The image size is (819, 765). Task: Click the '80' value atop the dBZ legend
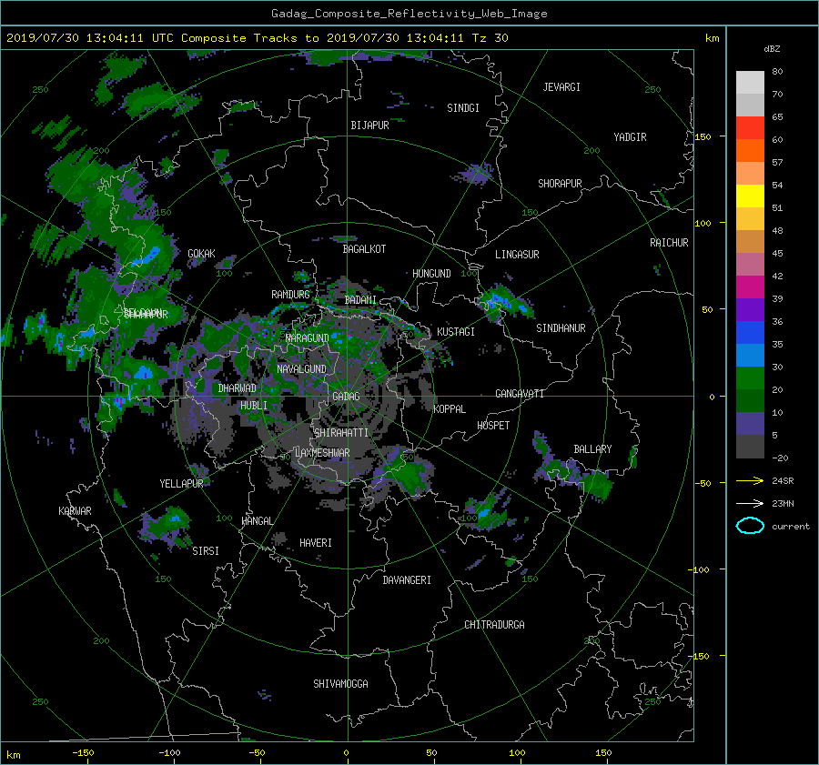coord(777,72)
